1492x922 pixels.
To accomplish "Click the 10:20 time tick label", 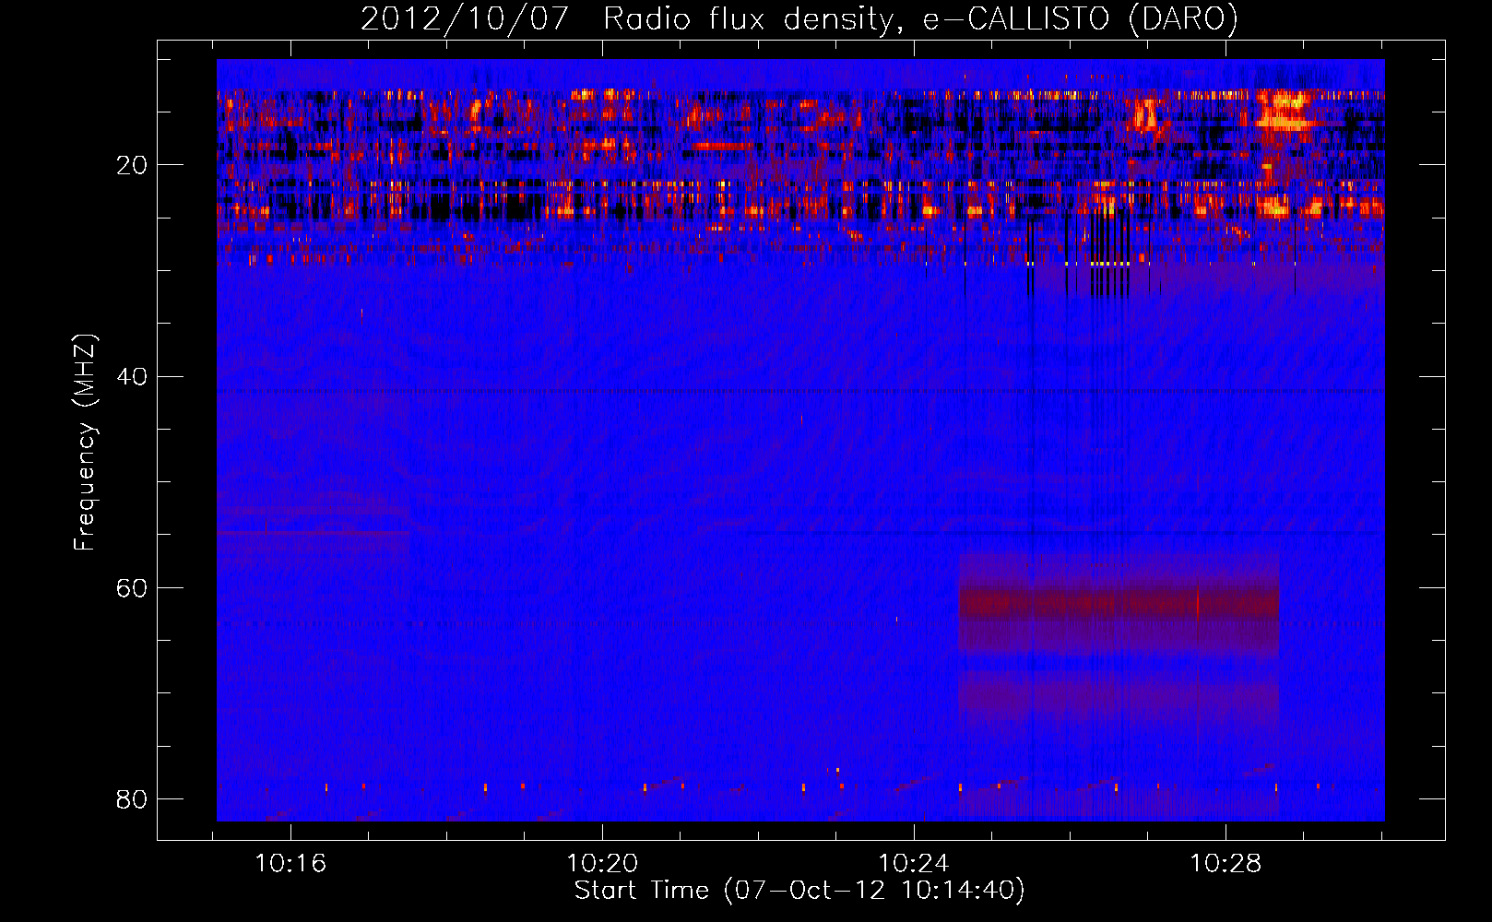I will pyautogui.click(x=602, y=864).
